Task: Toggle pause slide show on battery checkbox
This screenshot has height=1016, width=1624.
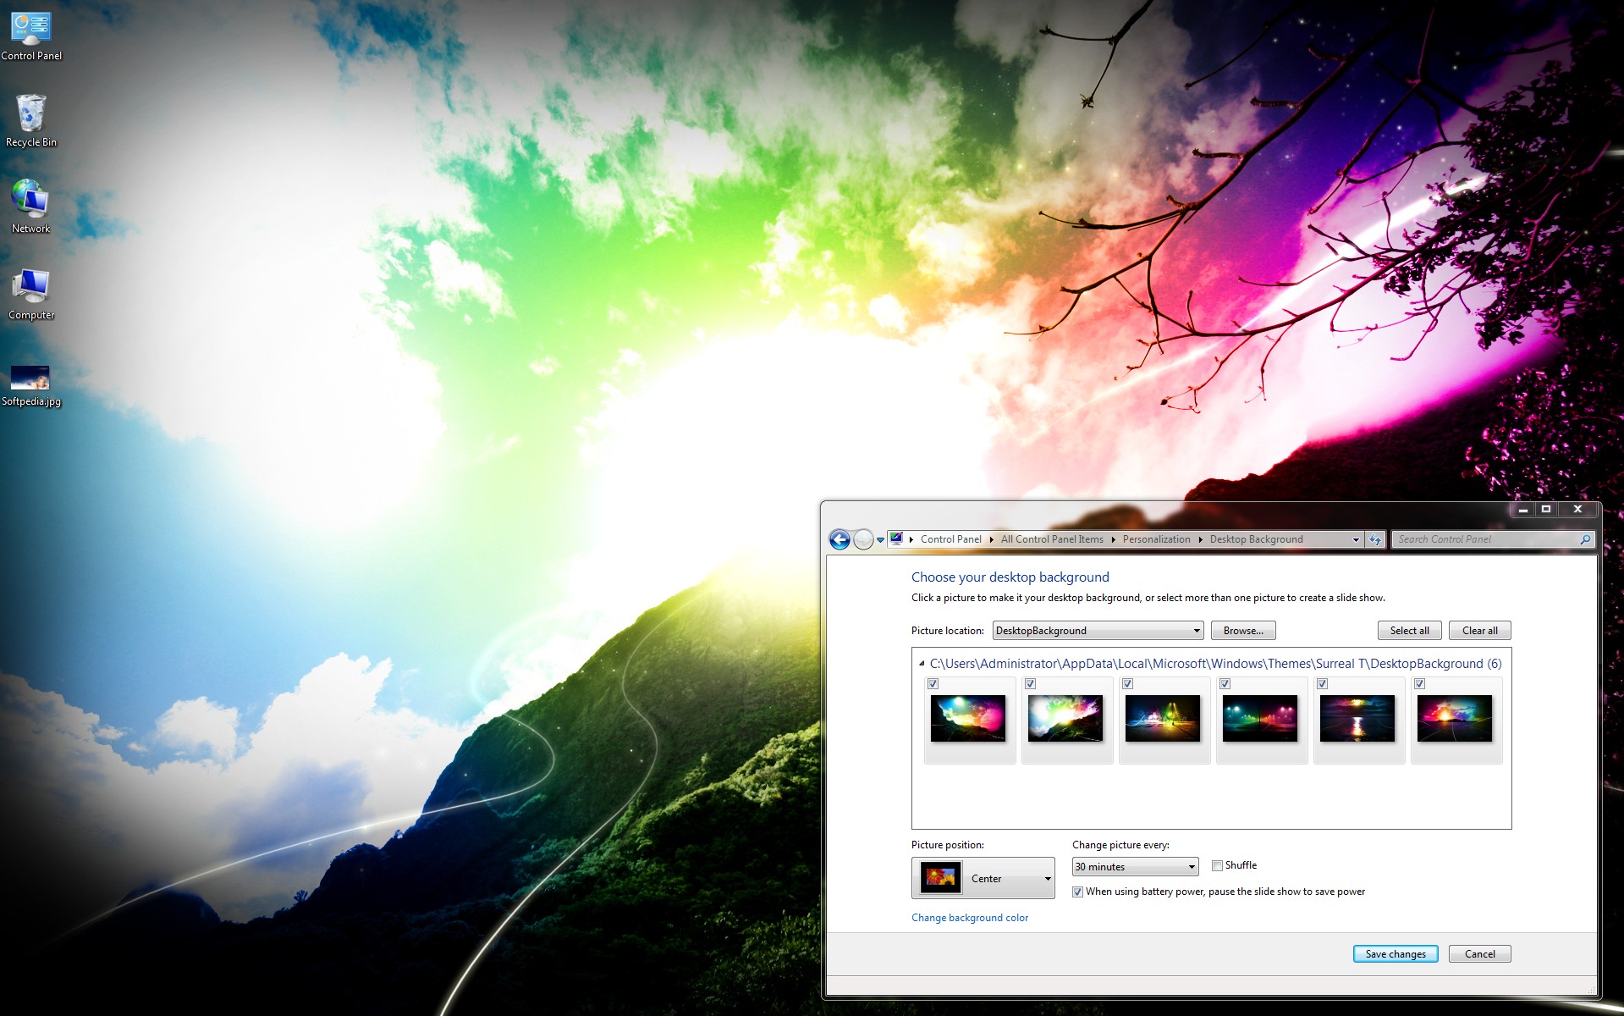Action: click(1077, 892)
